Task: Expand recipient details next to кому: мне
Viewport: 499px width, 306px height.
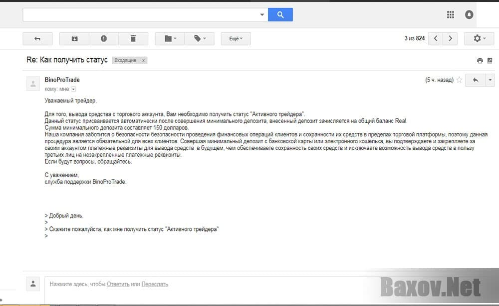Action: (x=74, y=89)
